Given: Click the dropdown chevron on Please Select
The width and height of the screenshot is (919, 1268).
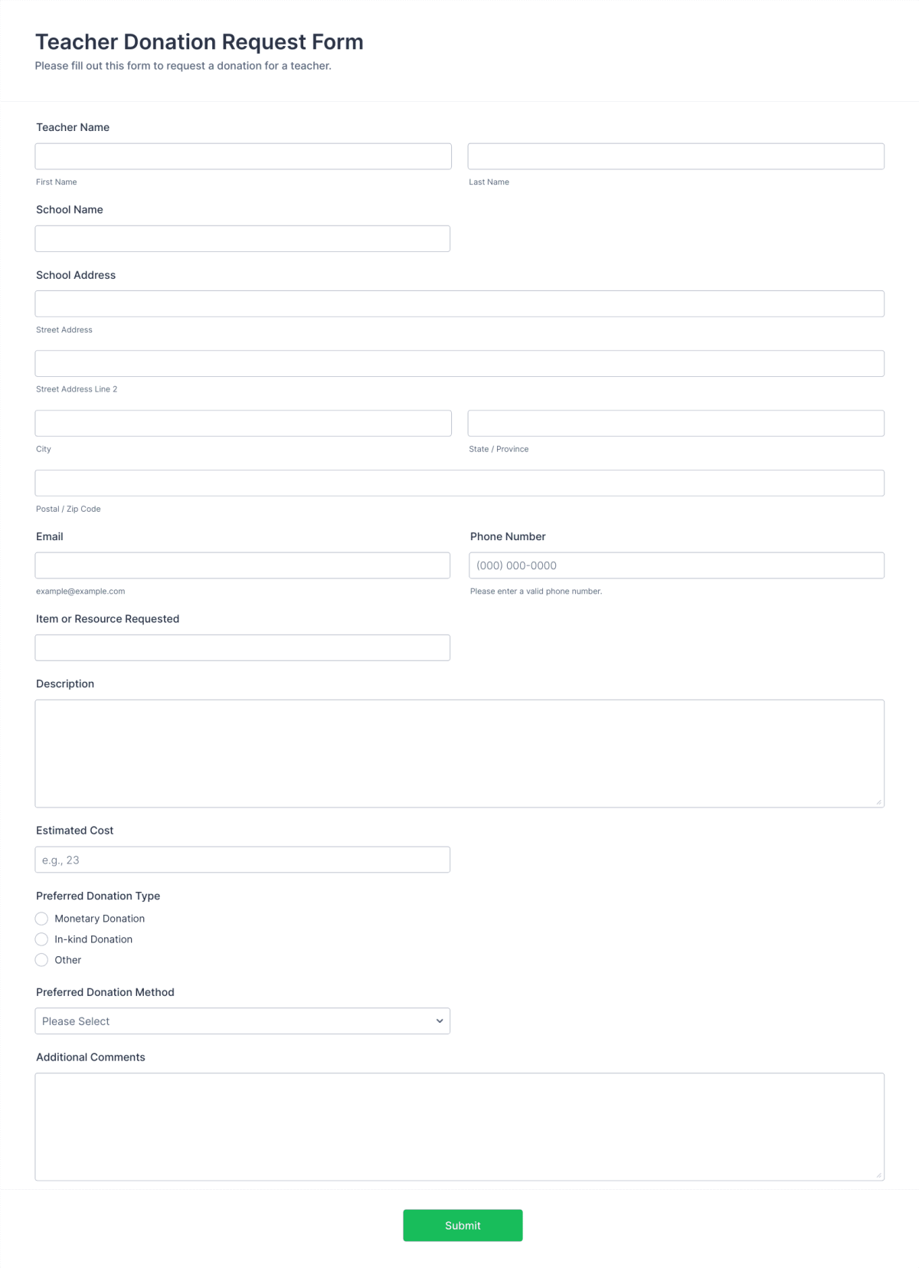Looking at the screenshot, I should (439, 1021).
